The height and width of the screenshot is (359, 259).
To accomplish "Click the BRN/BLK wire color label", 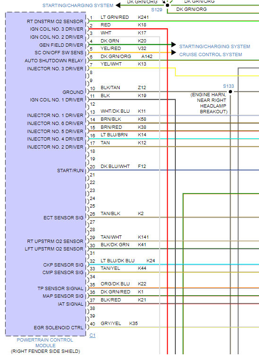I will coord(111,119).
